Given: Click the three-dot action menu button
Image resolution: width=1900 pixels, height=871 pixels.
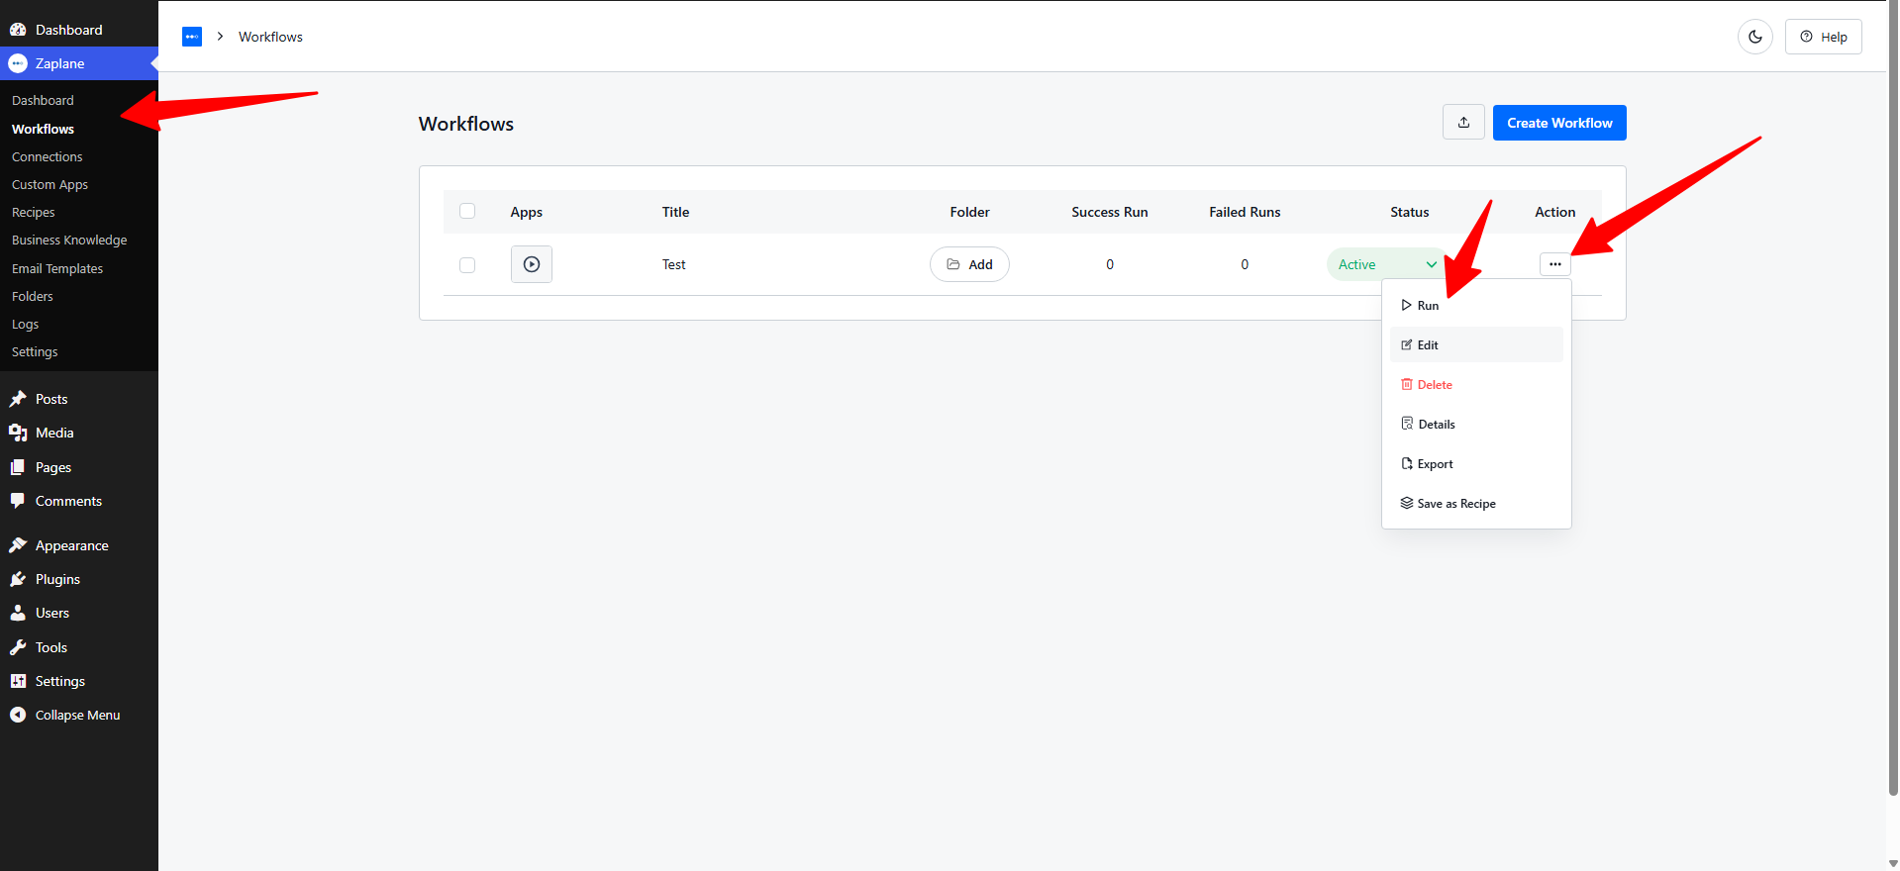Looking at the screenshot, I should pyautogui.click(x=1554, y=264).
